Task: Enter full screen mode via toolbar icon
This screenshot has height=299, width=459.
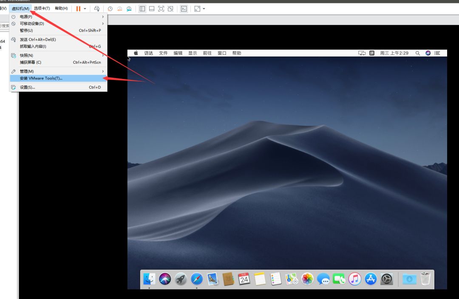Action: pos(161,9)
